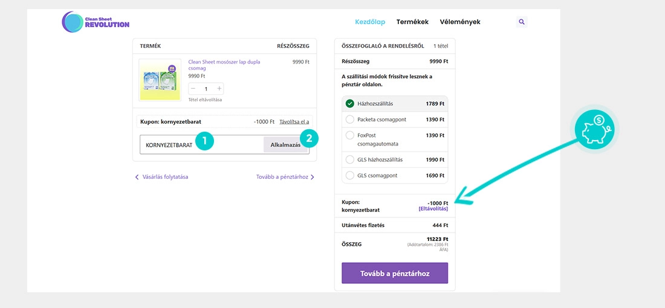665x308 pixels.
Task: Open the product thumbnail image
Action: coord(160,80)
